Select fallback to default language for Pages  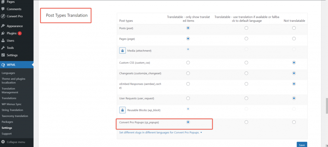click(x=246, y=38)
